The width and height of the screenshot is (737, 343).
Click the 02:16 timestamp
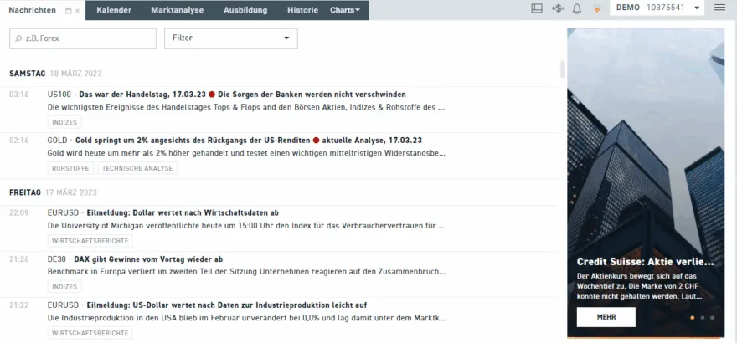(x=18, y=141)
